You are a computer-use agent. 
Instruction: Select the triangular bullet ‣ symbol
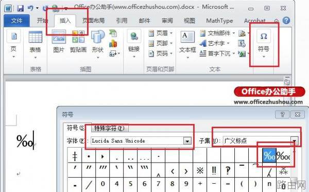pyautogui.click(x=102, y=155)
